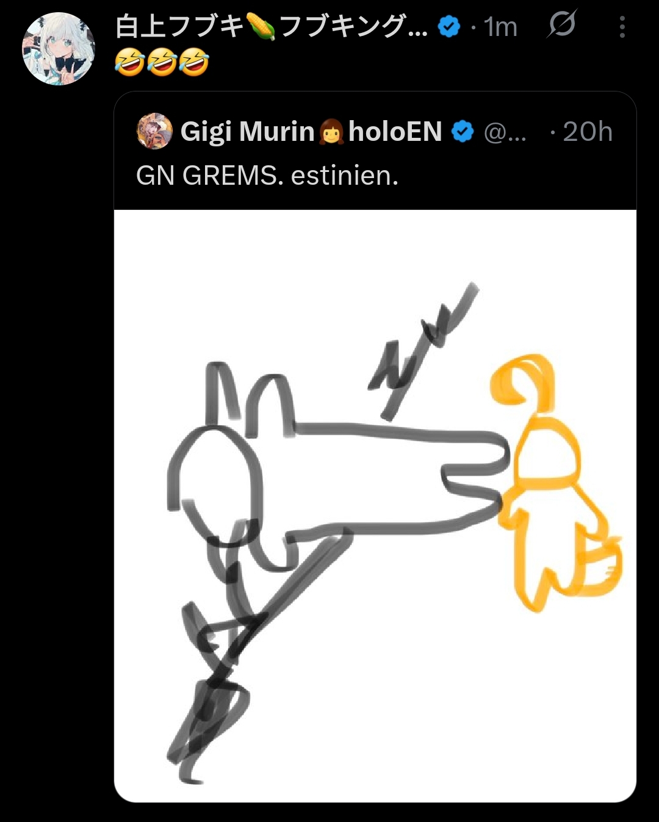Click Gigi Murin's blue verified badge
Viewport: 659px width, 822px height.
pos(463,131)
